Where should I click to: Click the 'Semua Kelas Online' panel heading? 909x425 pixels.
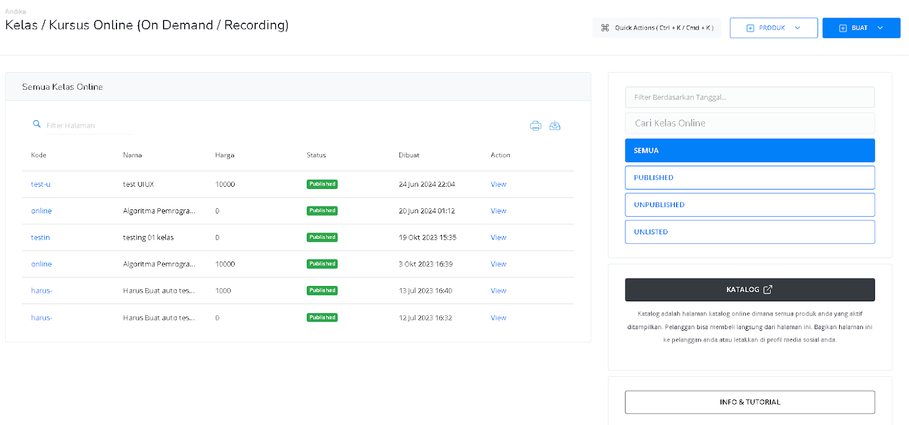(62, 87)
